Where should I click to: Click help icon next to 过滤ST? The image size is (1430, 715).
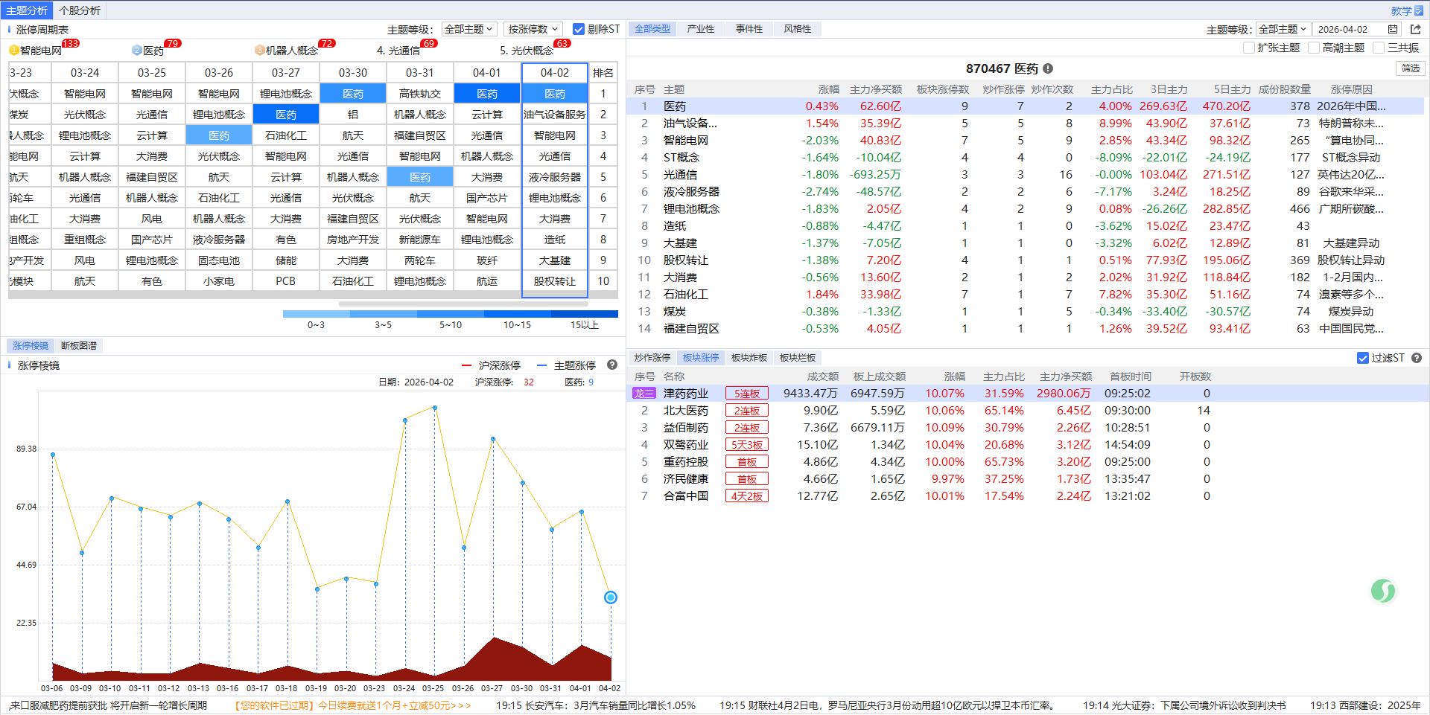(1417, 358)
